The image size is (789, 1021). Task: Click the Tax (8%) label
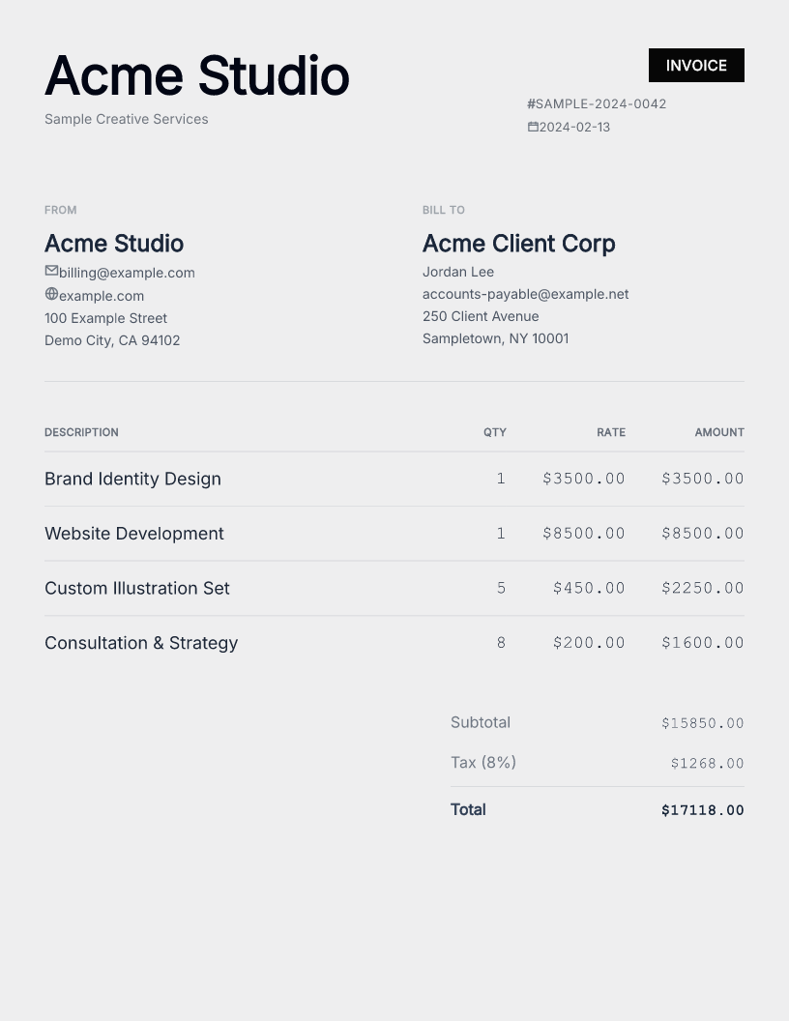(x=483, y=763)
